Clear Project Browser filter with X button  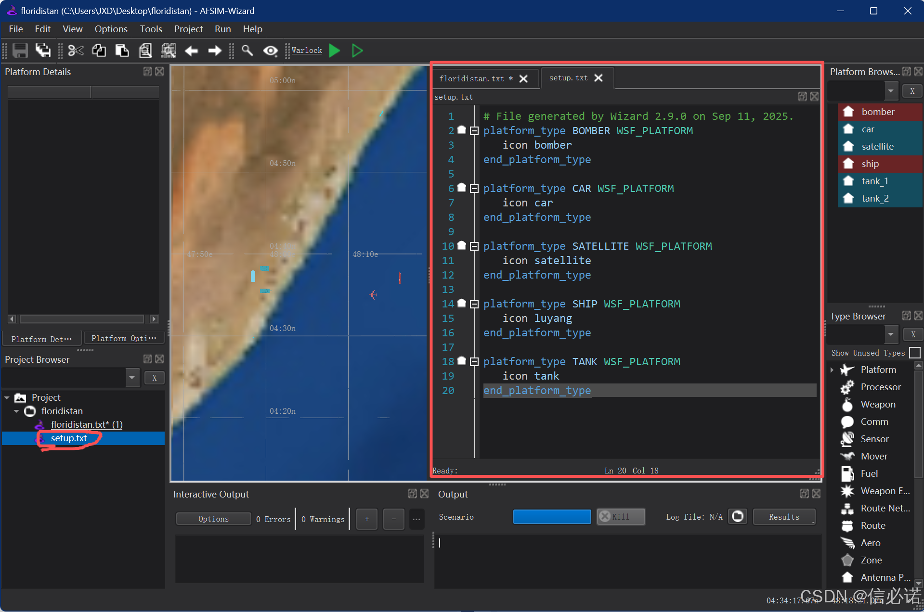[x=155, y=378]
